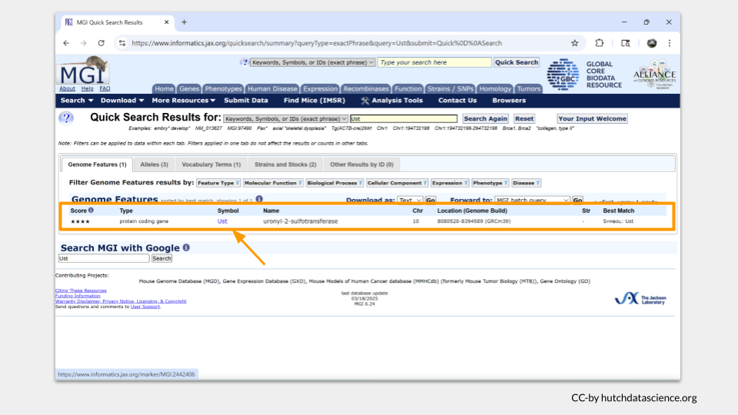Click Find Mice (IMSR) in navigation bar
The width and height of the screenshot is (738, 415).
point(314,100)
